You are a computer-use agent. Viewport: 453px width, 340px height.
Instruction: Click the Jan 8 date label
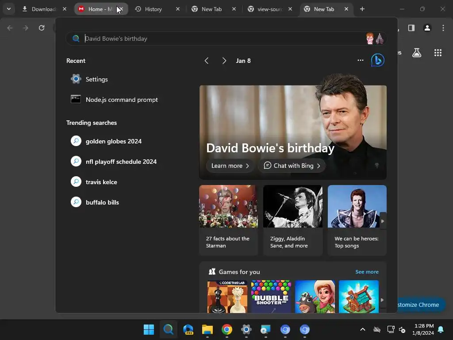point(243,61)
